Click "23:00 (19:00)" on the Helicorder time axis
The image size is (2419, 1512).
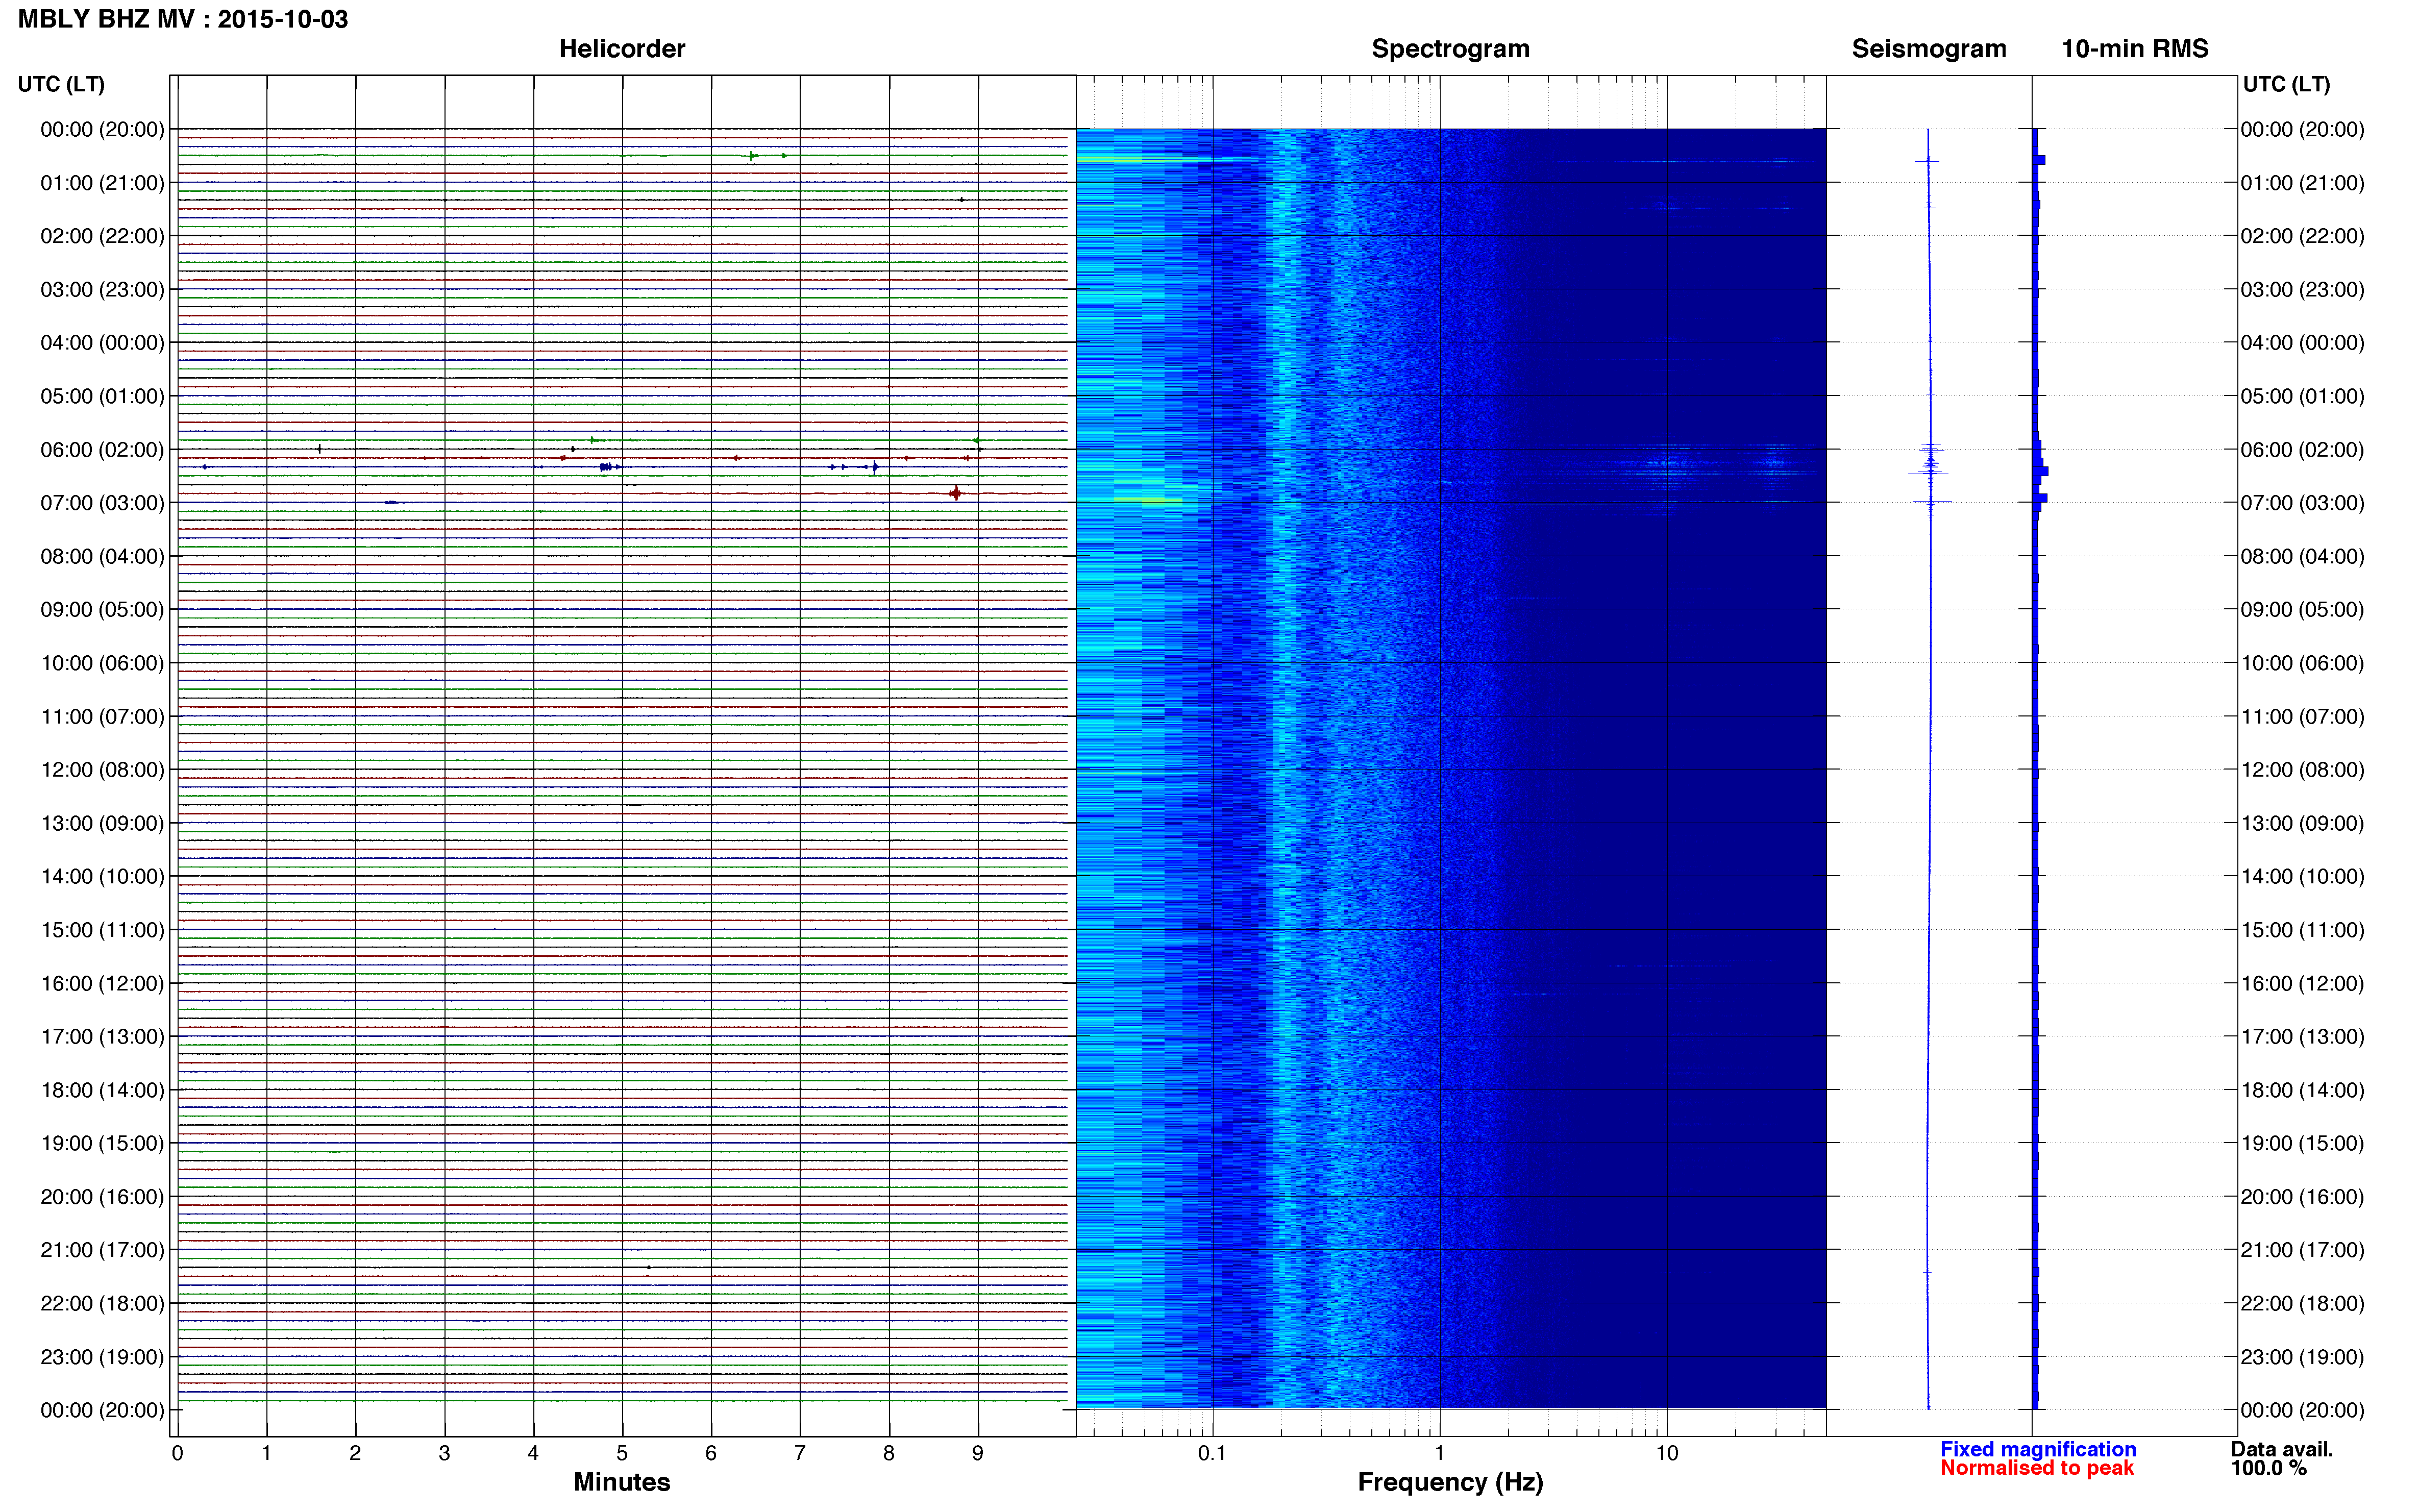(102, 1357)
